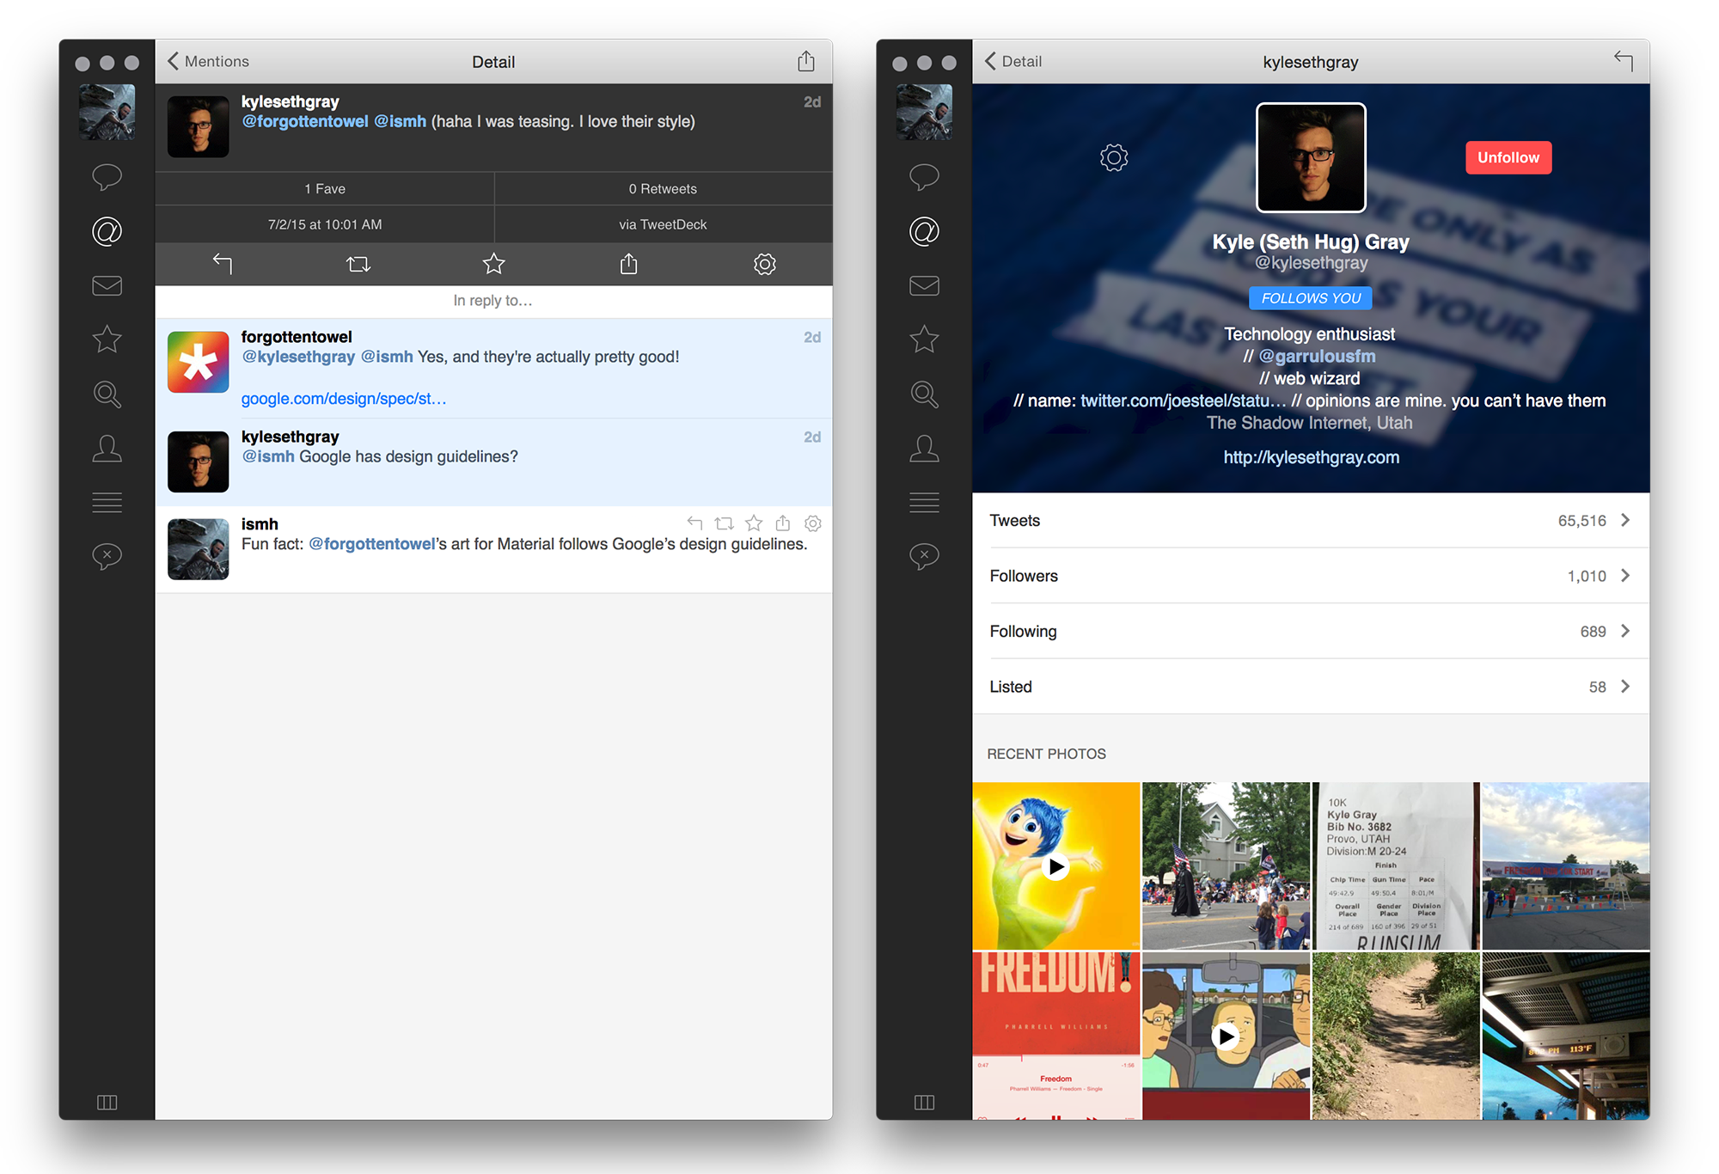
Task: Open Lists icon in left window sidebar
Action: click(x=107, y=502)
